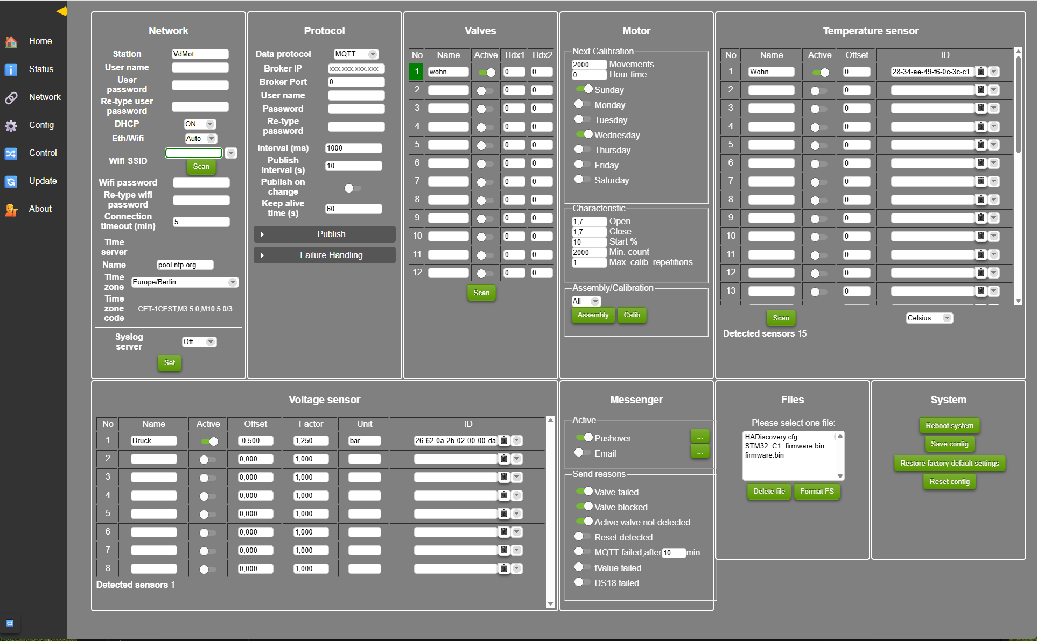Screen dimensions: 1037x641
Task: Enable Monday calibration toggle
Action: point(581,104)
